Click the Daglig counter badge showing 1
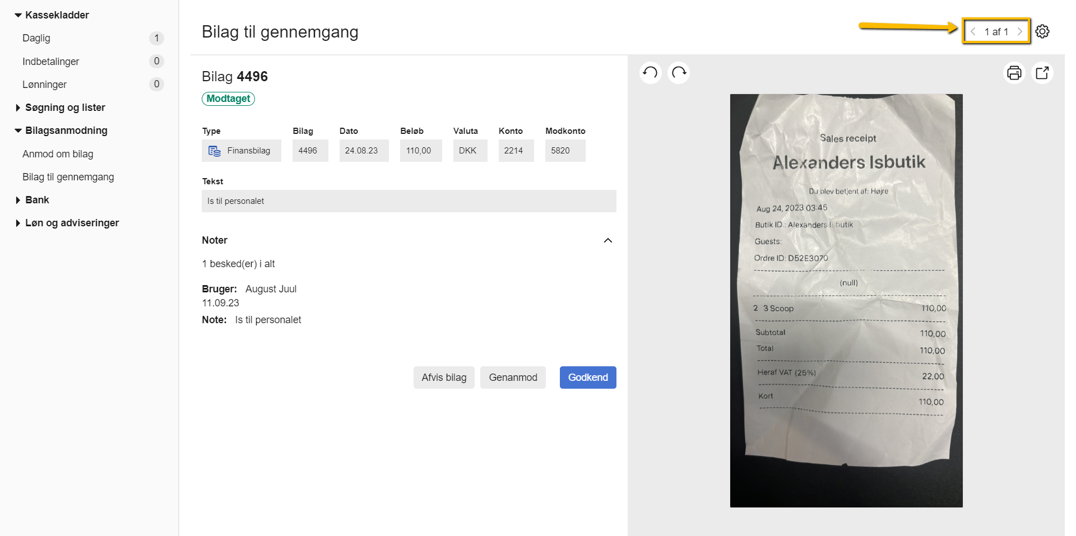1076x536 pixels. pyautogui.click(x=157, y=38)
